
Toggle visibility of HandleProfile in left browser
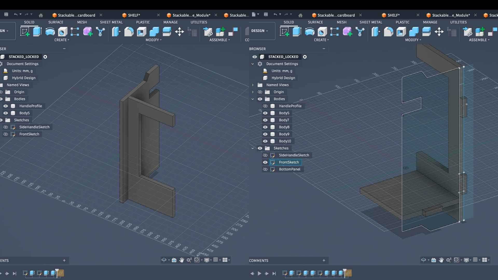click(5, 106)
